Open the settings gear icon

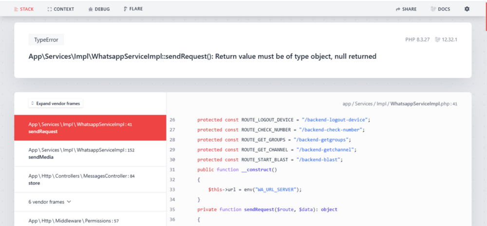pyautogui.click(x=467, y=9)
